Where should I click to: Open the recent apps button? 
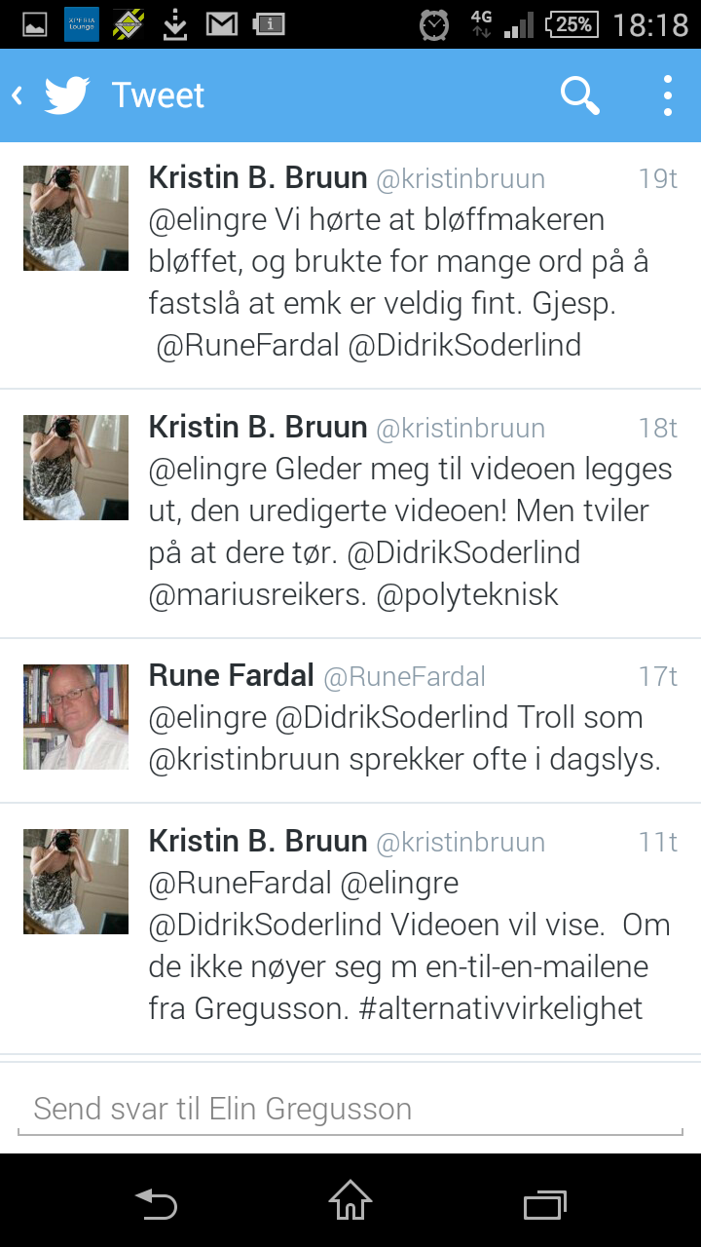(x=545, y=1204)
